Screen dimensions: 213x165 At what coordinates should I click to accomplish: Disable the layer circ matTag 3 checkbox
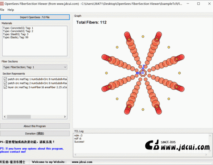[5, 87]
